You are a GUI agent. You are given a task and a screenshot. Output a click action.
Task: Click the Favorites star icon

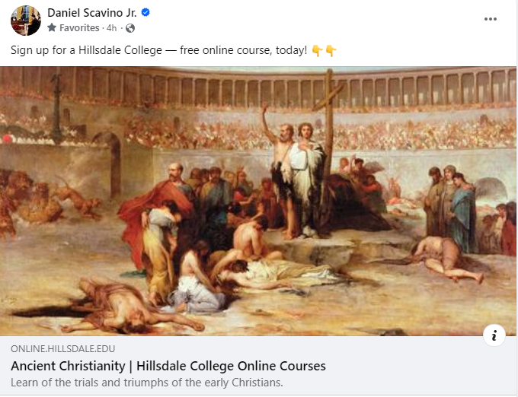[52, 28]
